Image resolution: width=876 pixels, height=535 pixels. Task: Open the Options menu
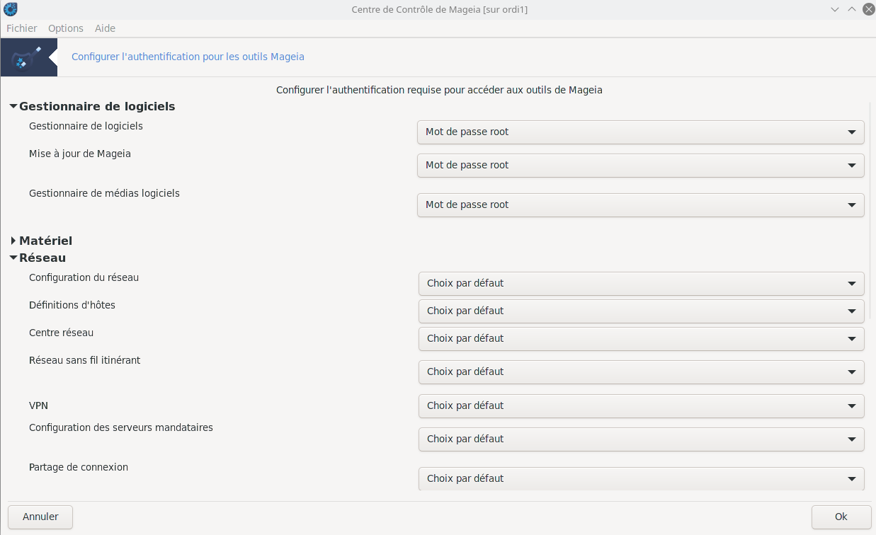[66, 28]
